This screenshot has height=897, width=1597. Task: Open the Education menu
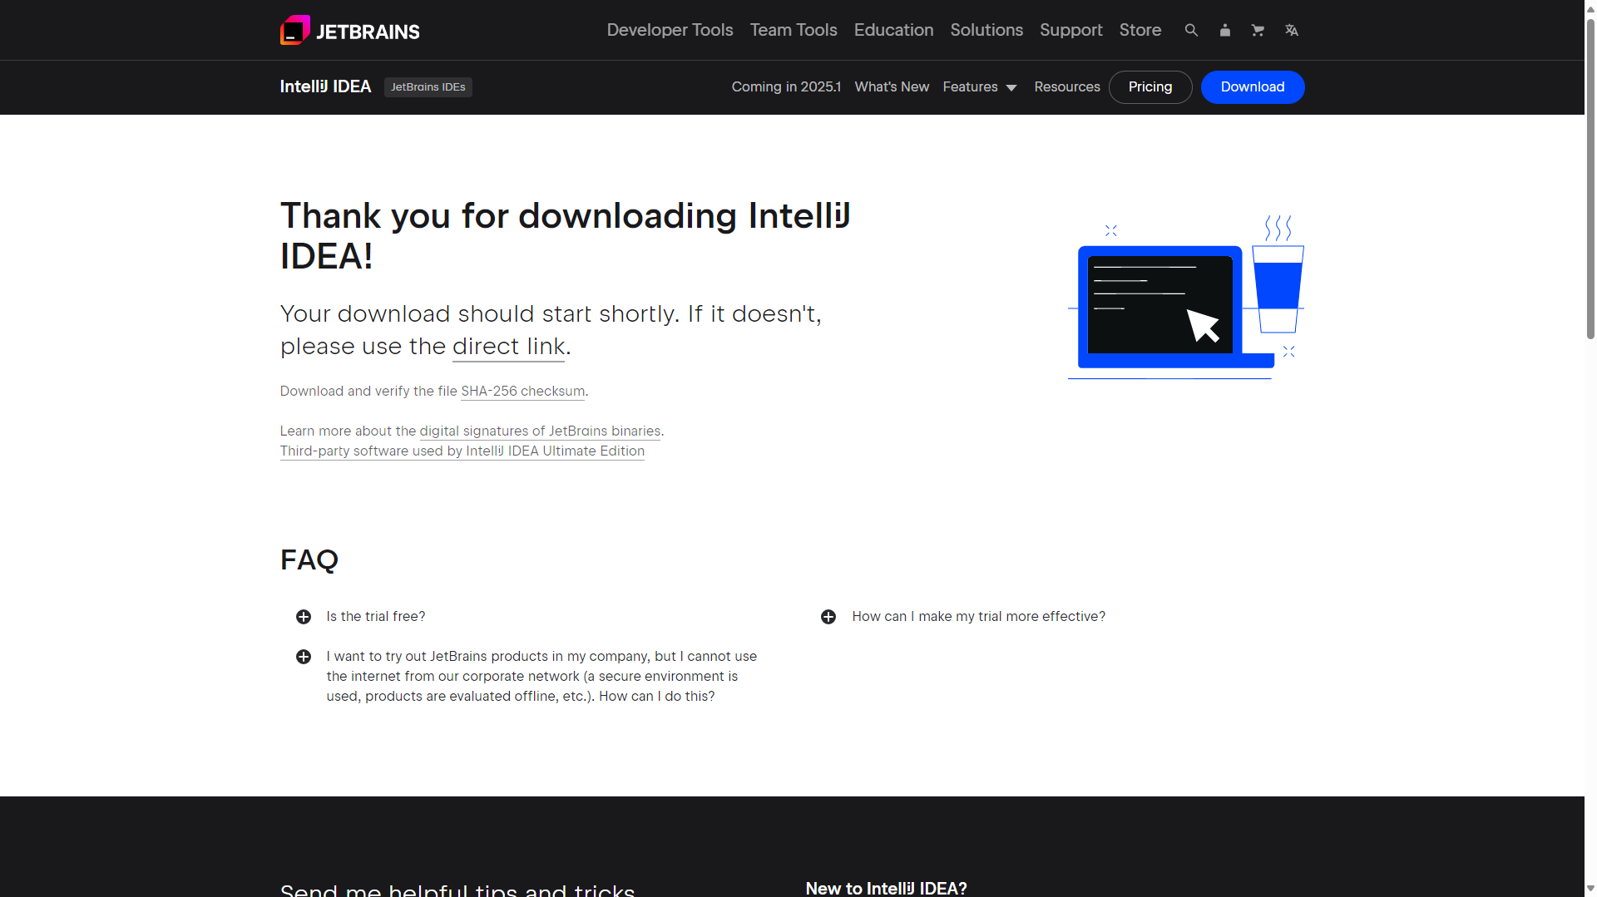click(x=893, y=30)
